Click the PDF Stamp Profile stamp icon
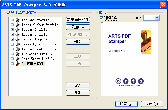This screenshot has height=110, width=168. (x=18, y=54)
